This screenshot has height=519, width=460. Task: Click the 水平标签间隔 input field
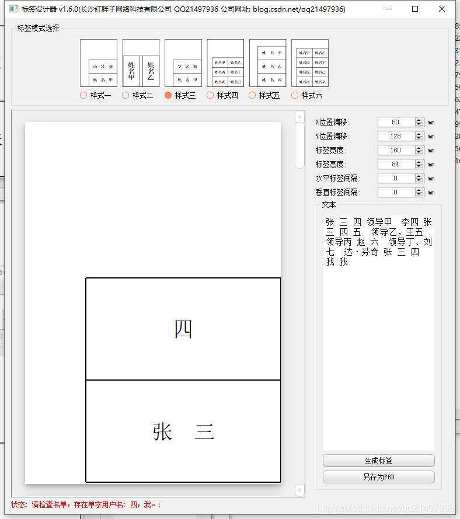[x=396, y=178]
